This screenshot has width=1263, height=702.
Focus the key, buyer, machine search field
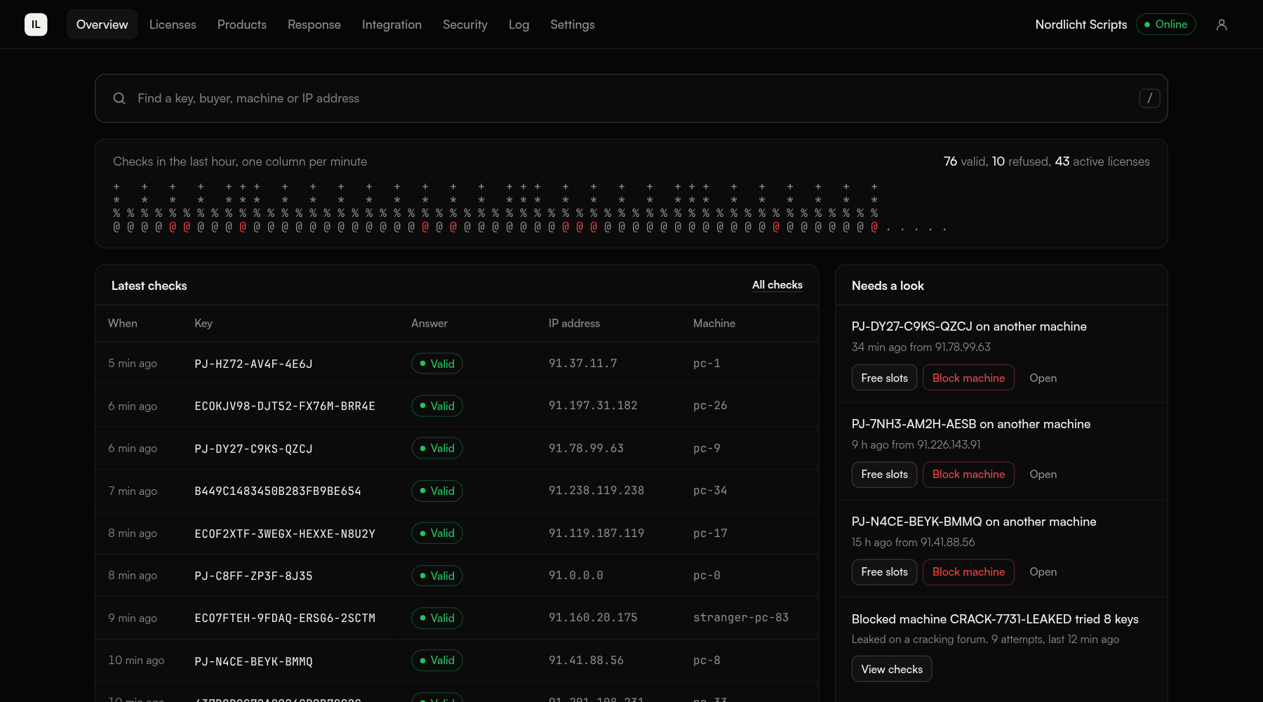631,98
